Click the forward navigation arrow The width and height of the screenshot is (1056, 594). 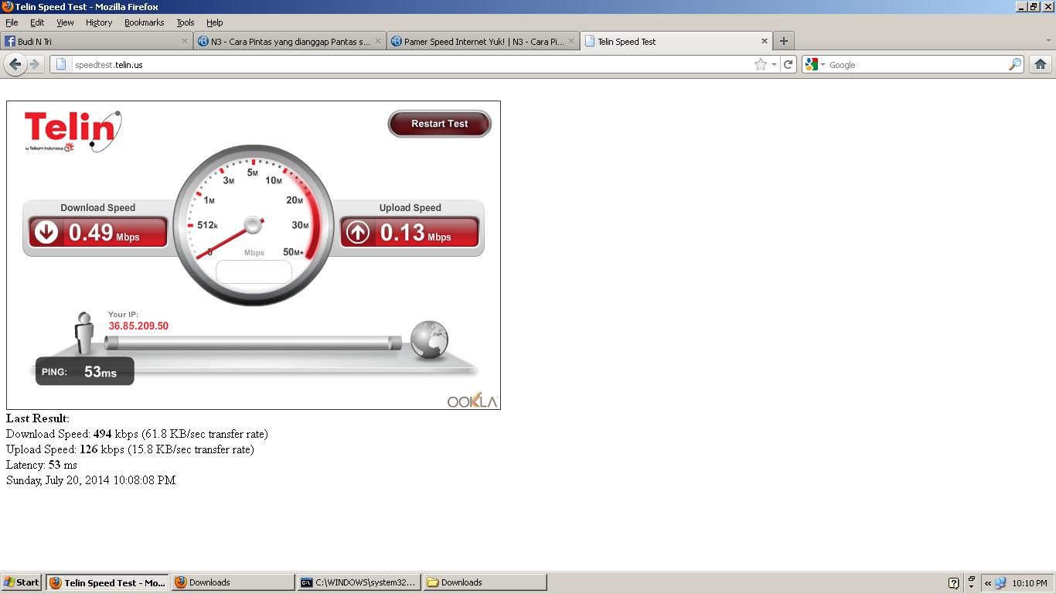tap(34, 64)
